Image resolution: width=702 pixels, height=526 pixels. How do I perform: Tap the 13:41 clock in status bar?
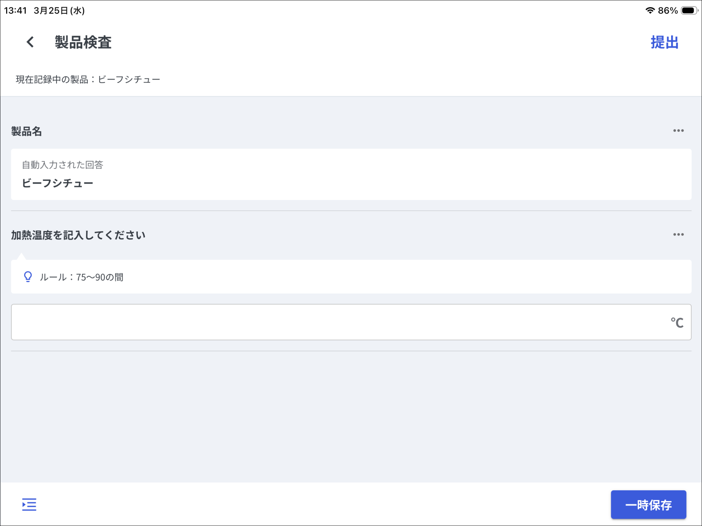[15, 11]
